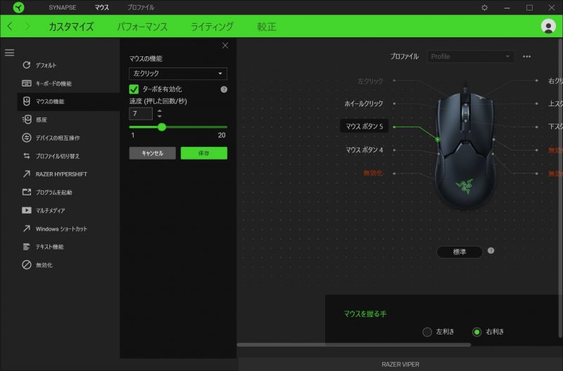
Task: Open the 較正 tab
Action: point(267,27)
